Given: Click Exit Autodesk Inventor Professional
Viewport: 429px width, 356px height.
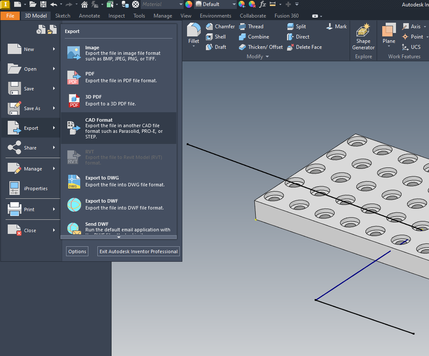Looking at the screenshot, I should (x=139, y=251).
